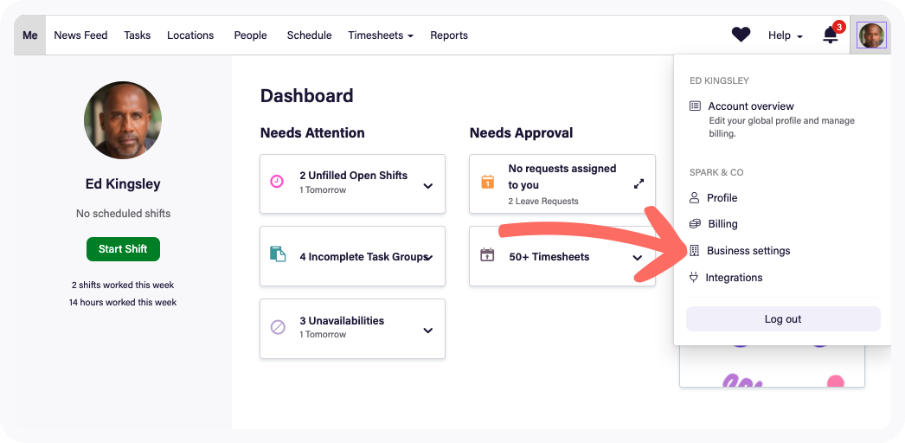Click the Account overview list icon
Viewport: 905px width, 443px height.
695,106
